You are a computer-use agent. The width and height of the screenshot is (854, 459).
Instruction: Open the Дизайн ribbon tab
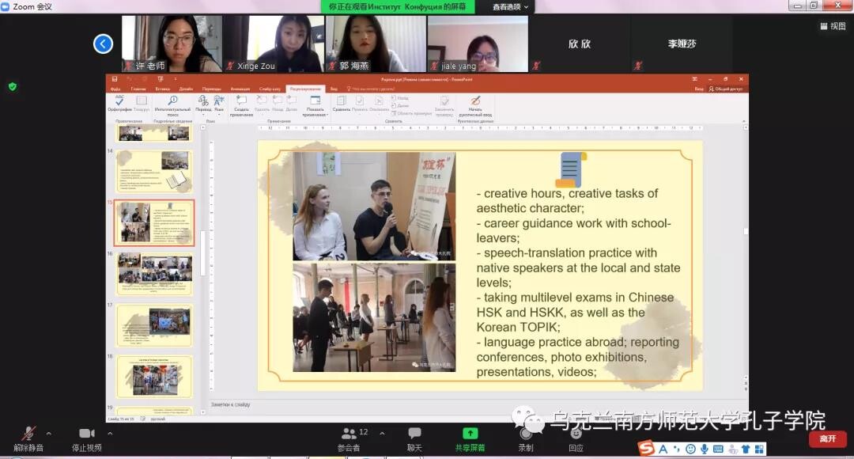click(187, 89)
